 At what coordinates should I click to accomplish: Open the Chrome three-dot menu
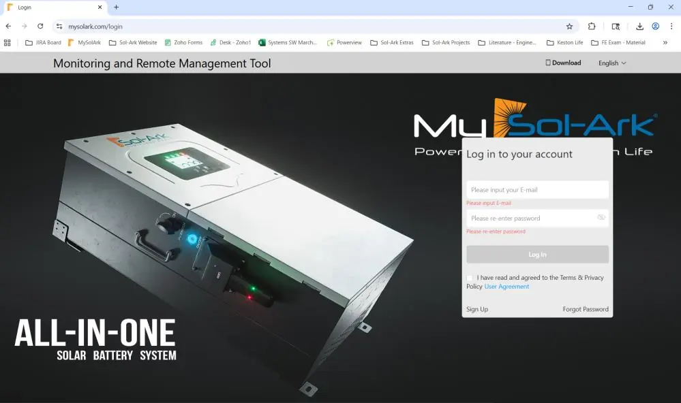click(671, 27)
